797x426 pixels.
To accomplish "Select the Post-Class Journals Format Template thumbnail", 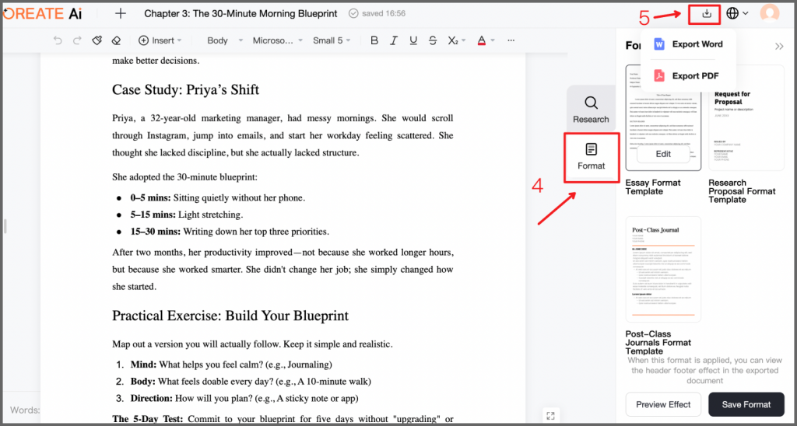I will click(x=663, y=269).
